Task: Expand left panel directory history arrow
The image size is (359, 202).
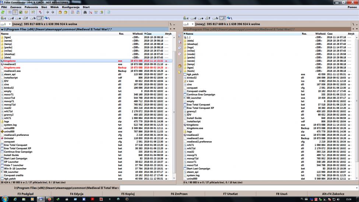Action: 174,29
